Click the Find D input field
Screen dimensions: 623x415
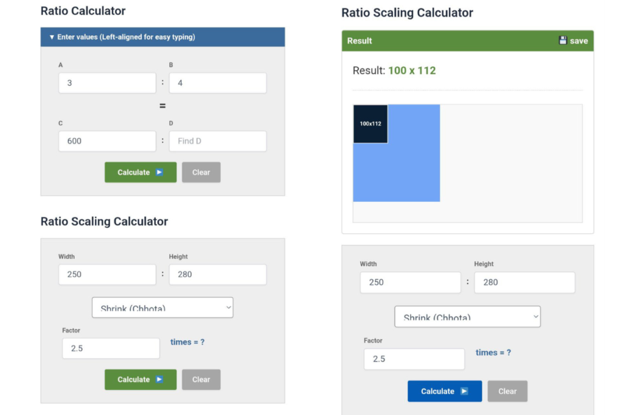click(217, 141)
